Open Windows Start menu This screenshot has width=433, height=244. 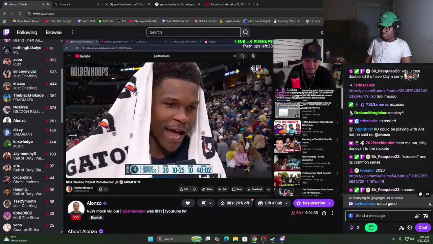[x=151, y=239]
